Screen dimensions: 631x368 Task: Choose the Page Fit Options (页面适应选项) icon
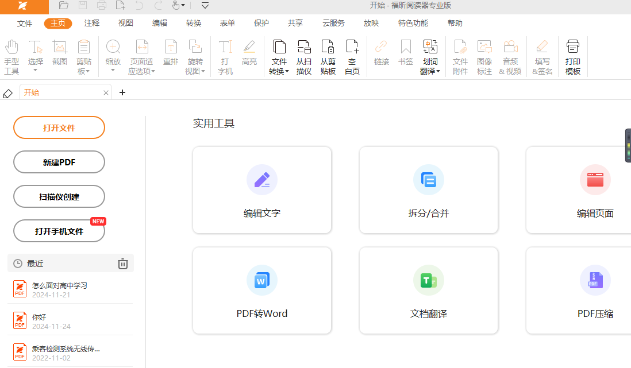pos(141,48)
